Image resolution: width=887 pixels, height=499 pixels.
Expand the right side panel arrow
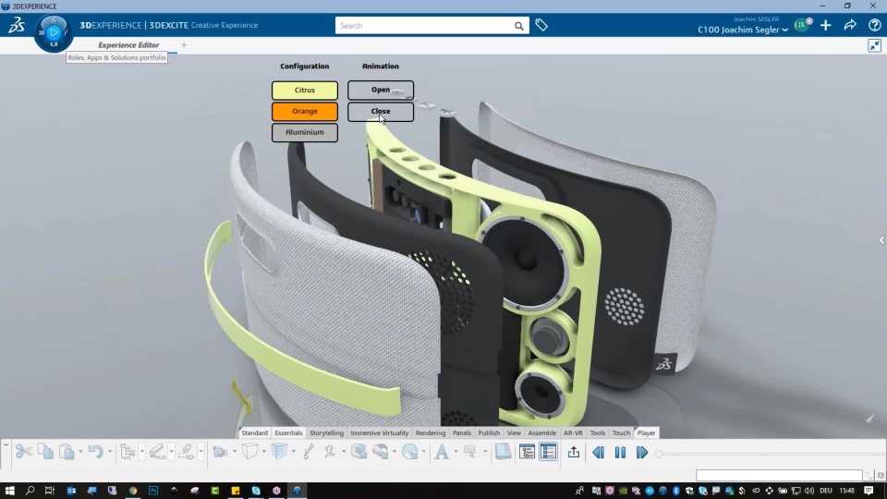click(881, 240)
